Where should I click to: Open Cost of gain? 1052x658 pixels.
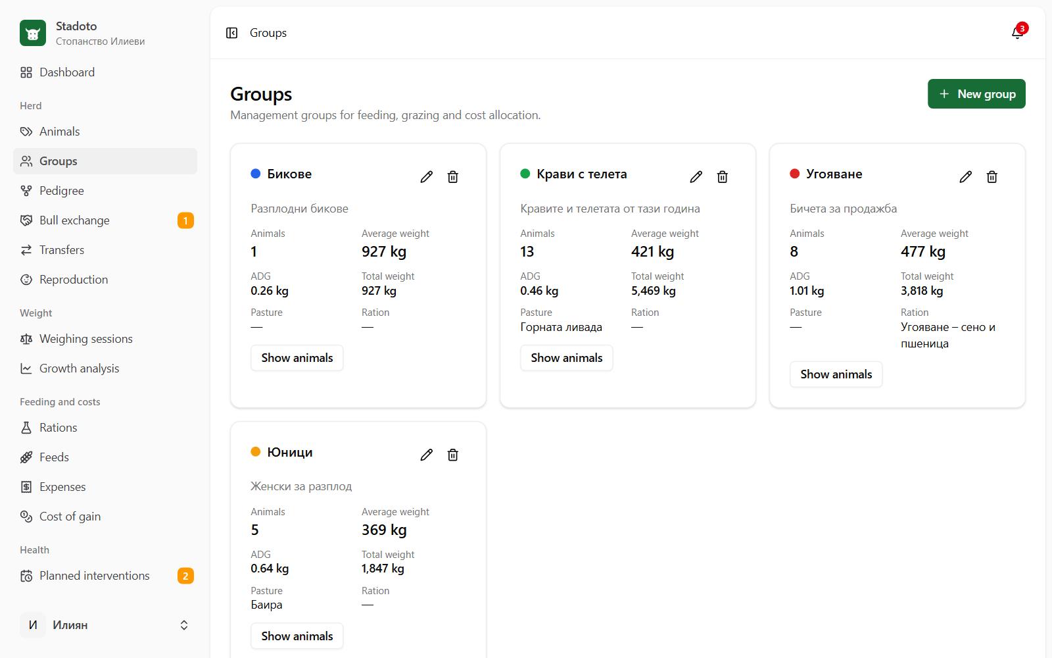(x=105, y=517)
